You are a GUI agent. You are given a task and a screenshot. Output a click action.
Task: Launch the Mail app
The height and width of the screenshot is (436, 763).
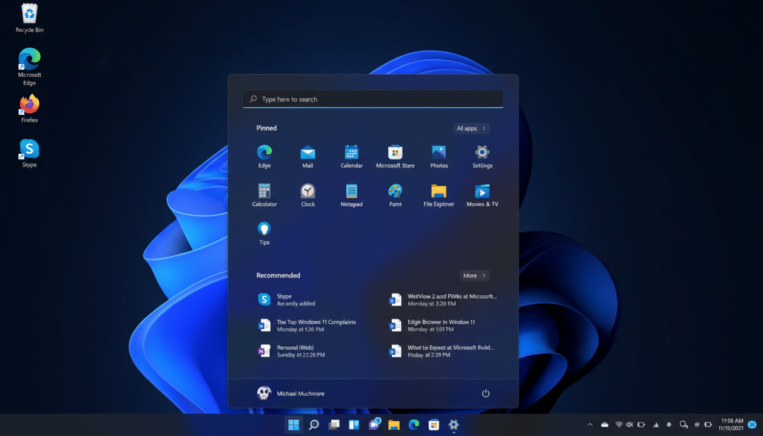pos(307,153)
